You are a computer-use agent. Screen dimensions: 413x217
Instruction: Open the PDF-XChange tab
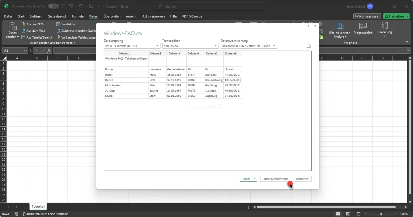tap(192, 16)
